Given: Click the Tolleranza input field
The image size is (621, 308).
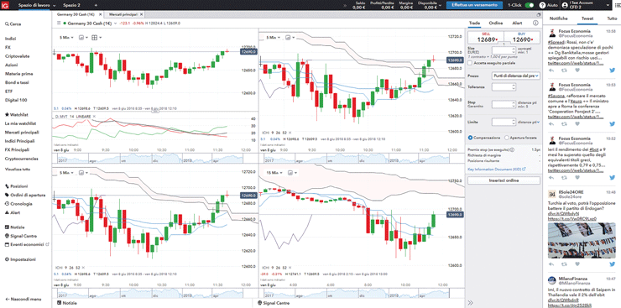Looking at the screenshot, I should click(503, 86).
